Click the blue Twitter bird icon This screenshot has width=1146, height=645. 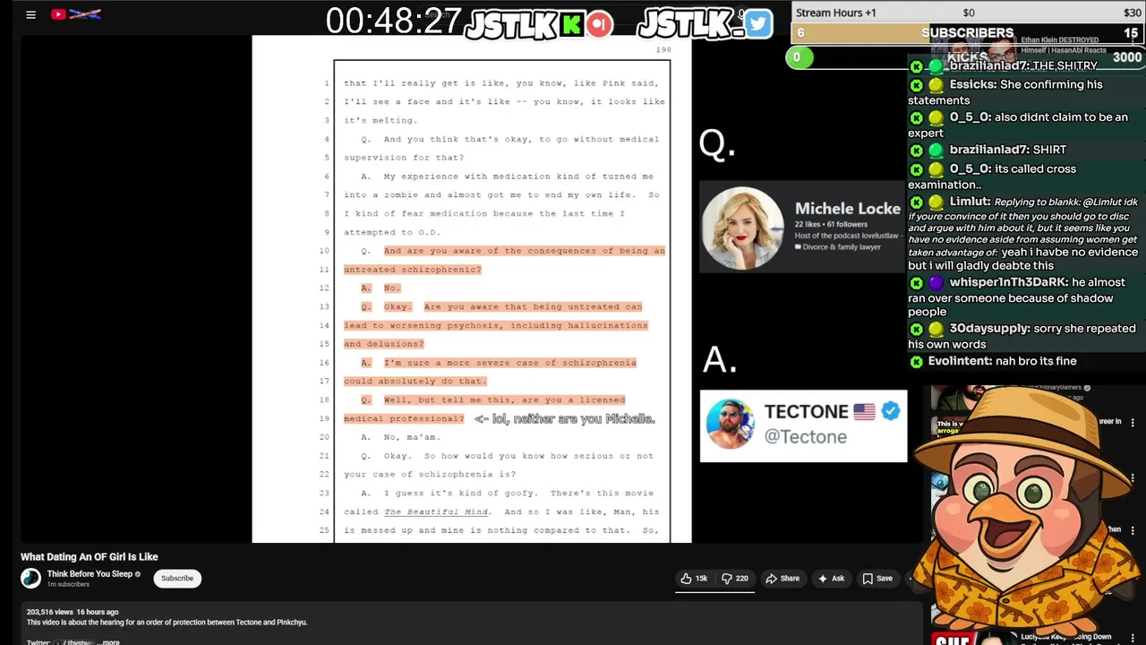(x=757, y=24)
